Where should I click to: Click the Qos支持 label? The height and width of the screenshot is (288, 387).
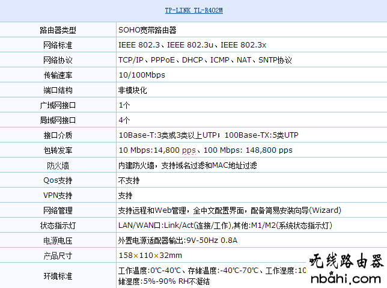(x=58, y=180)
